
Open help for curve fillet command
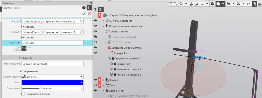click(x=84, y=8)
